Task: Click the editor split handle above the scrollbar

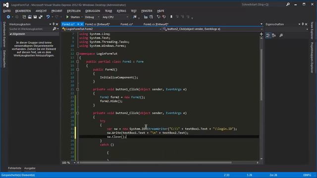Action: [x=261, y=34]
